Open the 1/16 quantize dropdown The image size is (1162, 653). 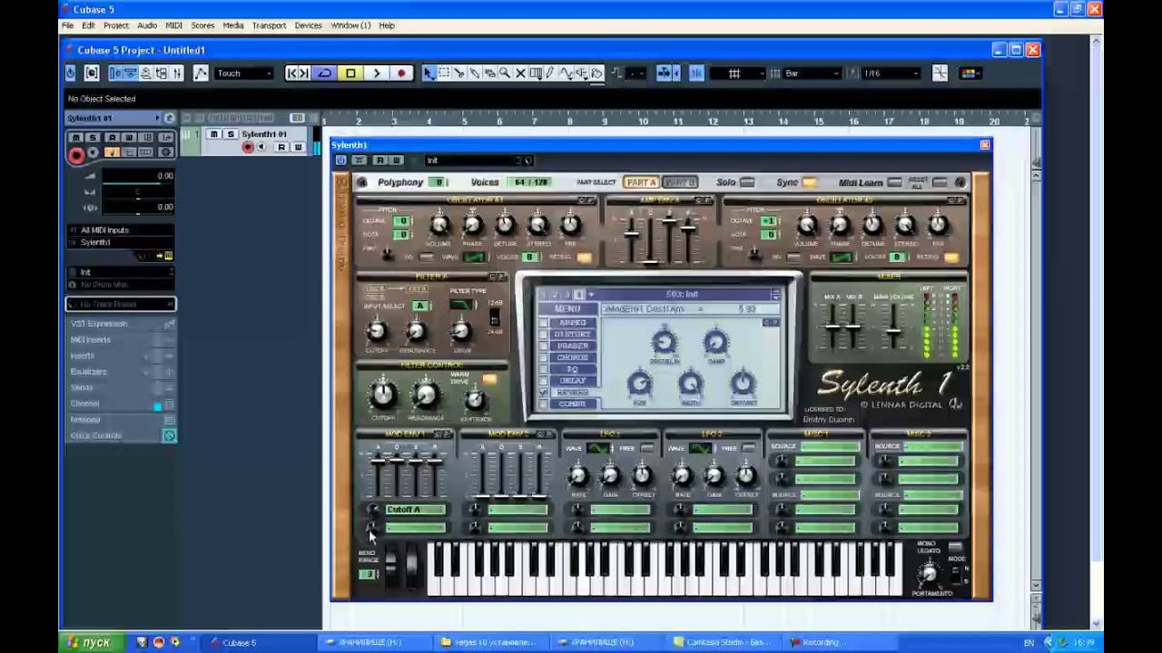tap(891, 73)
